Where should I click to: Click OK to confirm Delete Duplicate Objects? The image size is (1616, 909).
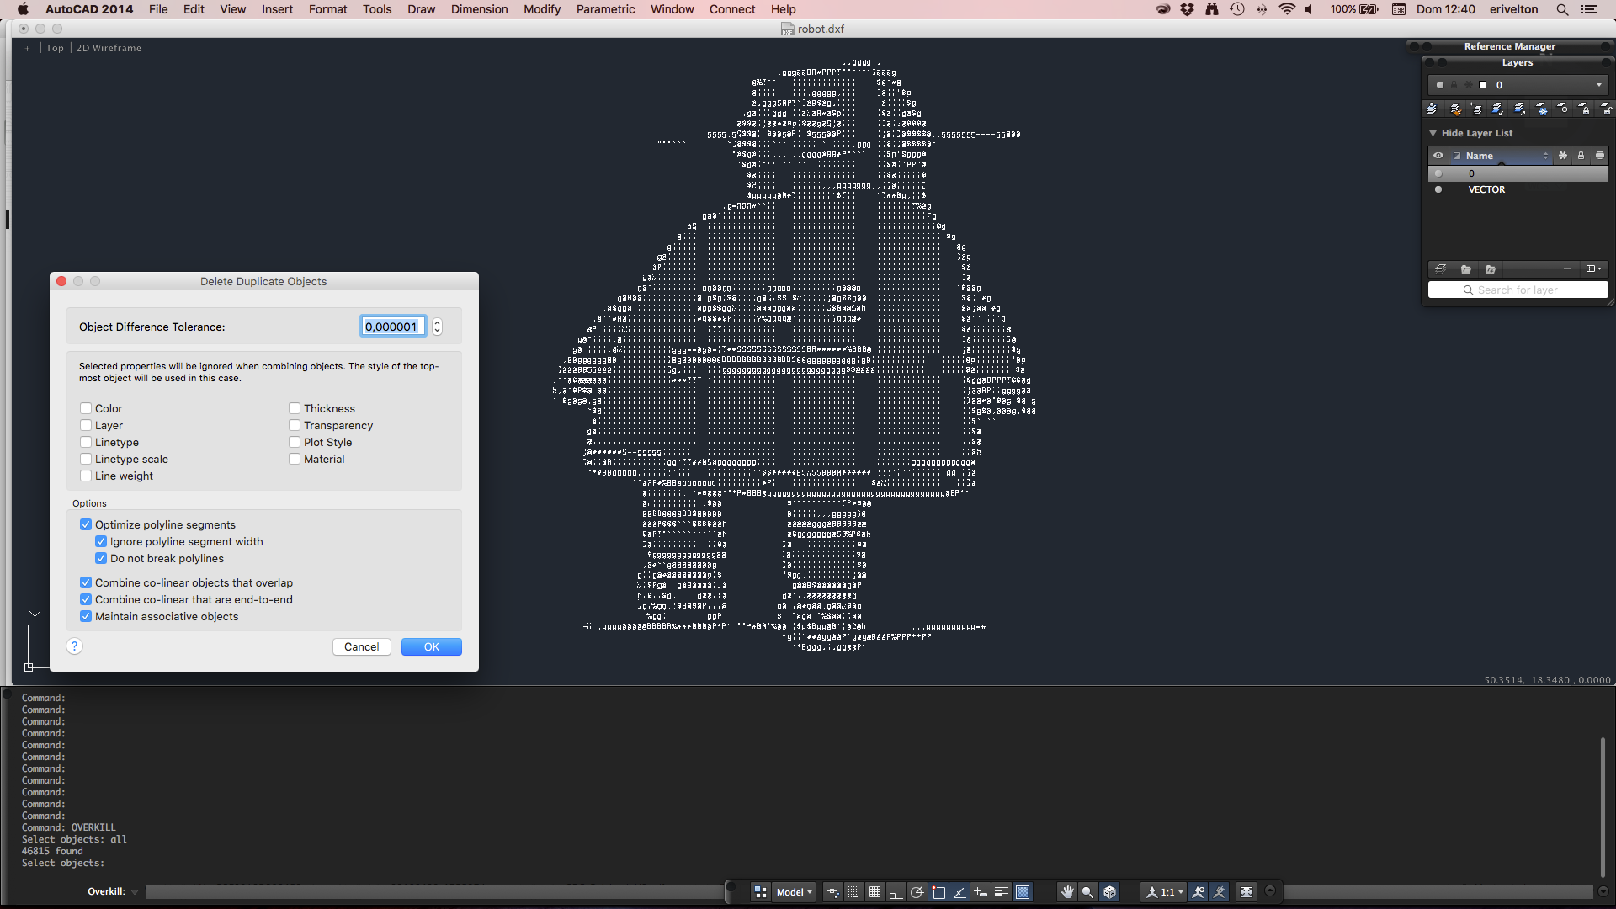pyautogui.click(x=432, y=646)
